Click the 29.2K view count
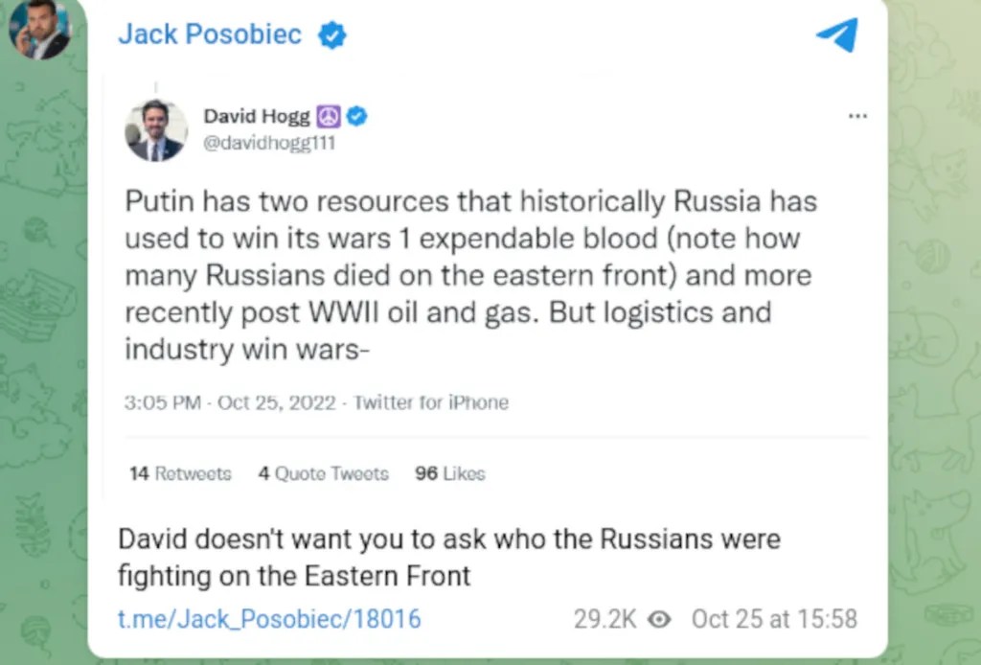This screenshot has height=665, width=981. pos(605,619)
